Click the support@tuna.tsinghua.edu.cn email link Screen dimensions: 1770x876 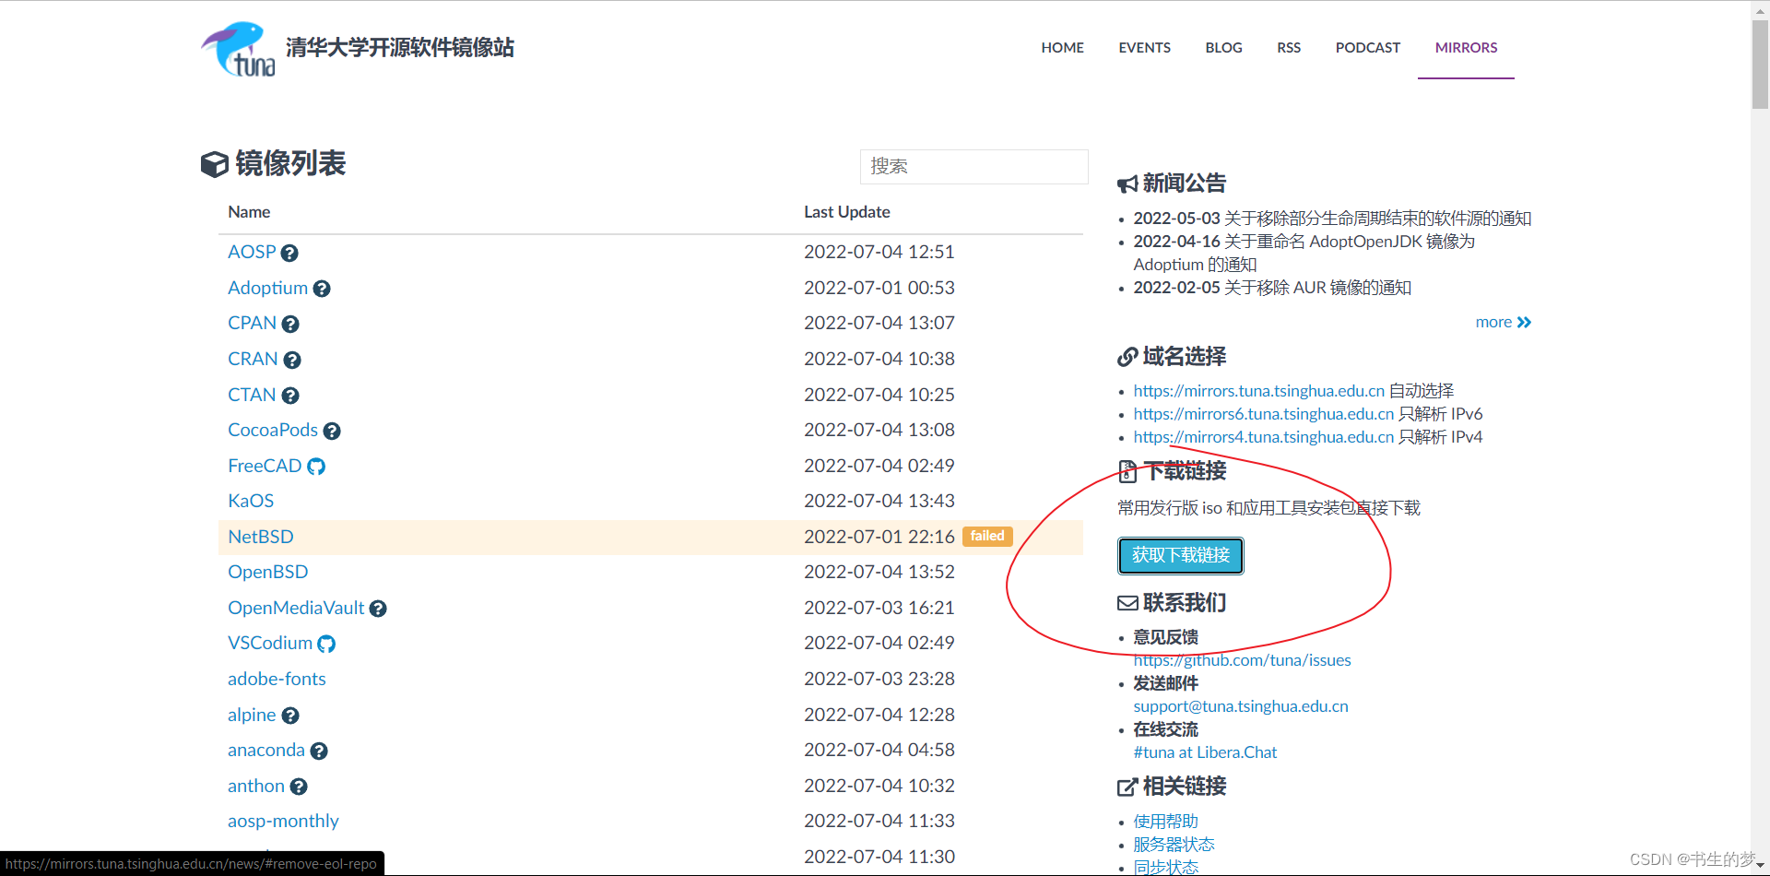1241,706
